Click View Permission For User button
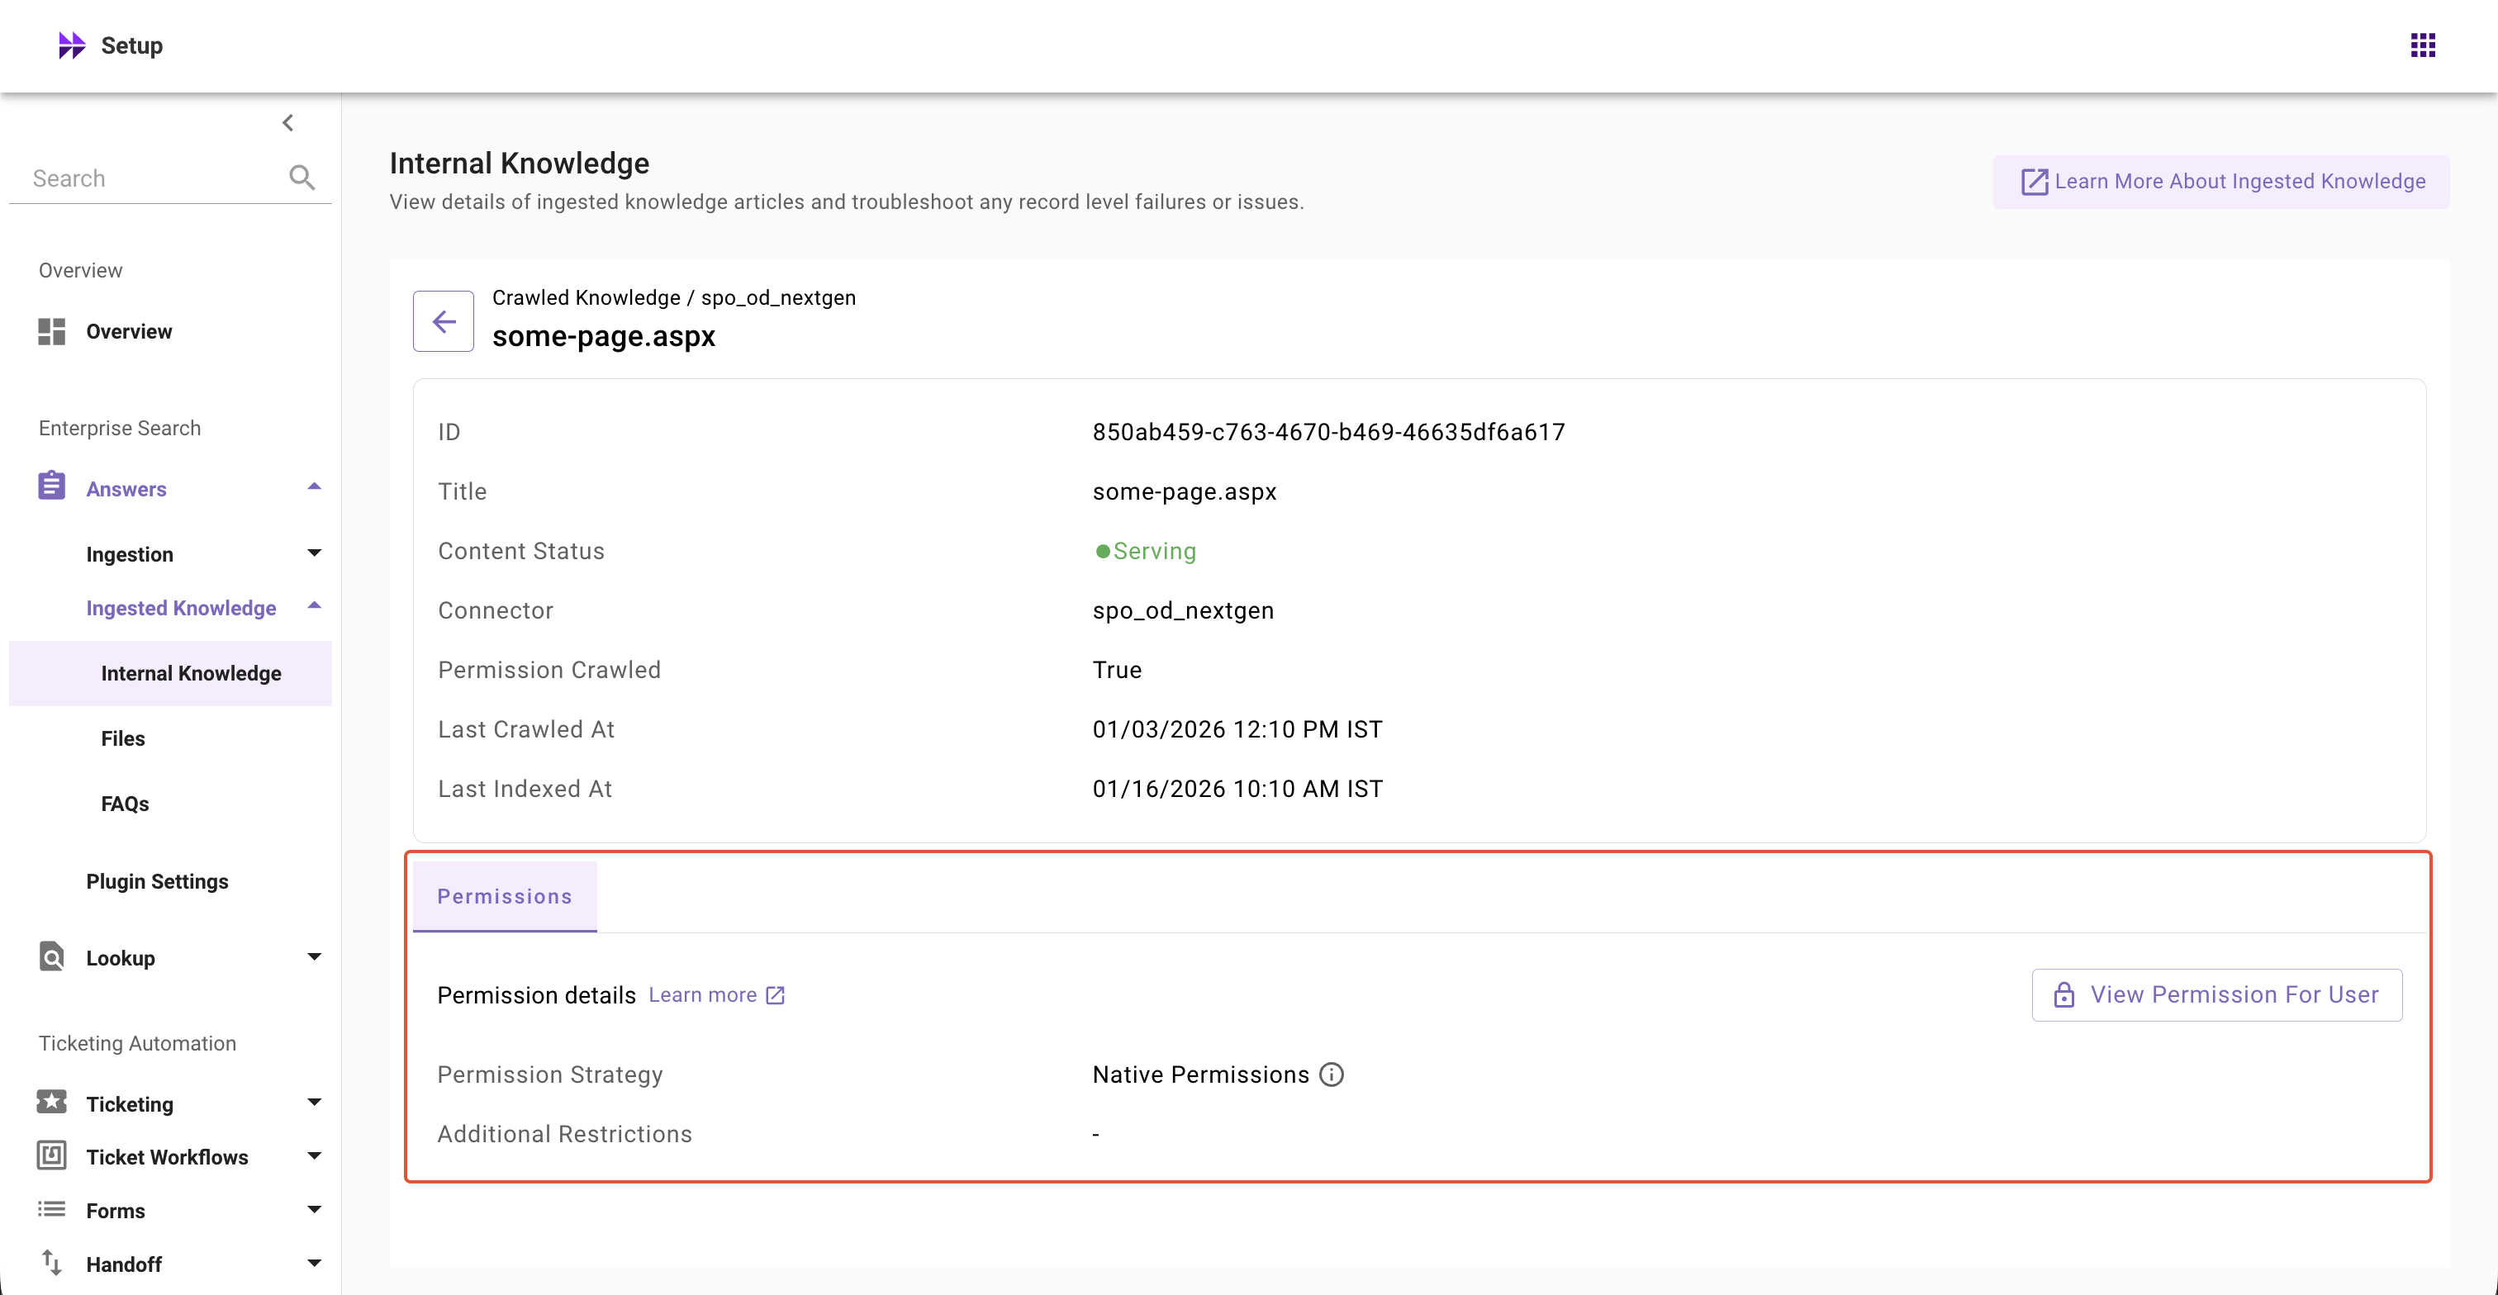The image size is (2498, 1295). [x=2215, y=994]
